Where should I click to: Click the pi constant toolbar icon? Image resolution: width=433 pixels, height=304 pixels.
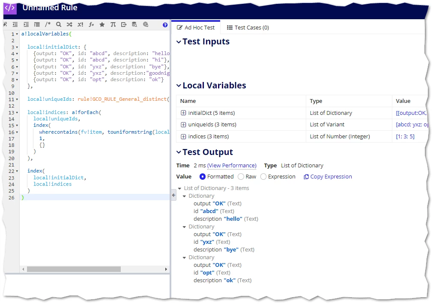[x=113, y=24]
